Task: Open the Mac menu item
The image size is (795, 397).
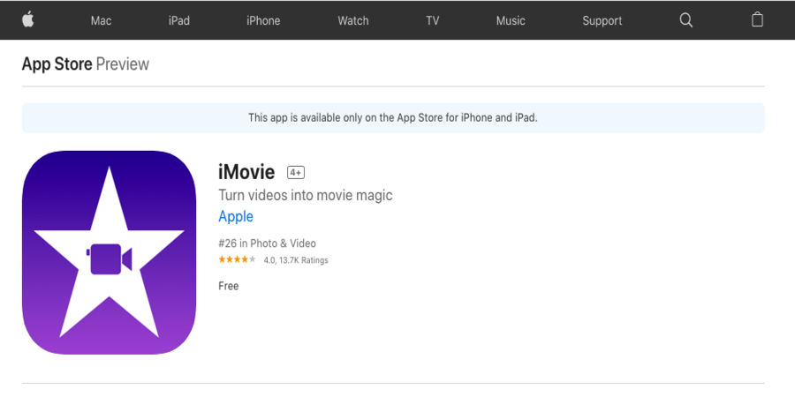Action: tap(101, 21)
